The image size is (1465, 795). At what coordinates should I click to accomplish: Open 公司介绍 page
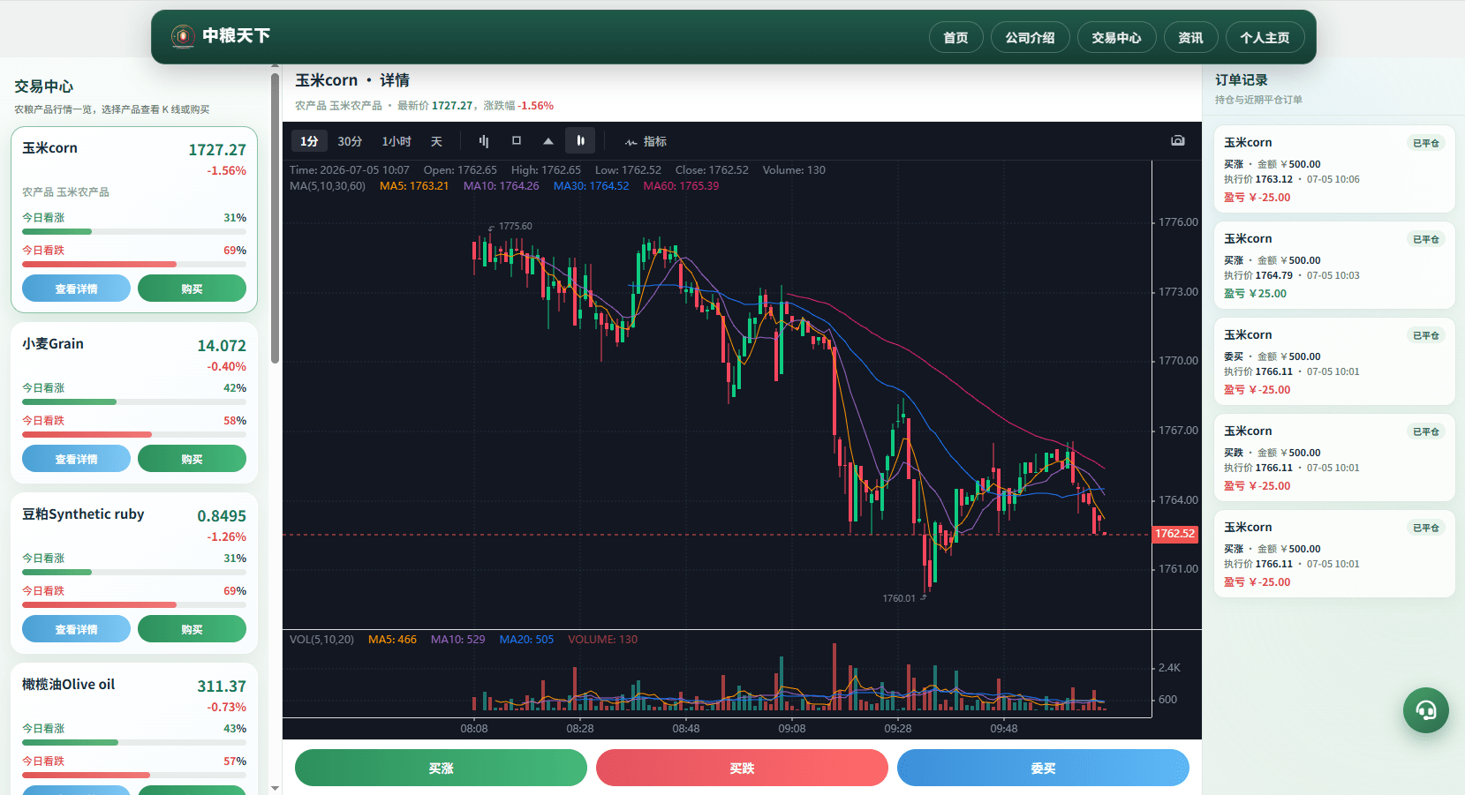coord(1030,37)
